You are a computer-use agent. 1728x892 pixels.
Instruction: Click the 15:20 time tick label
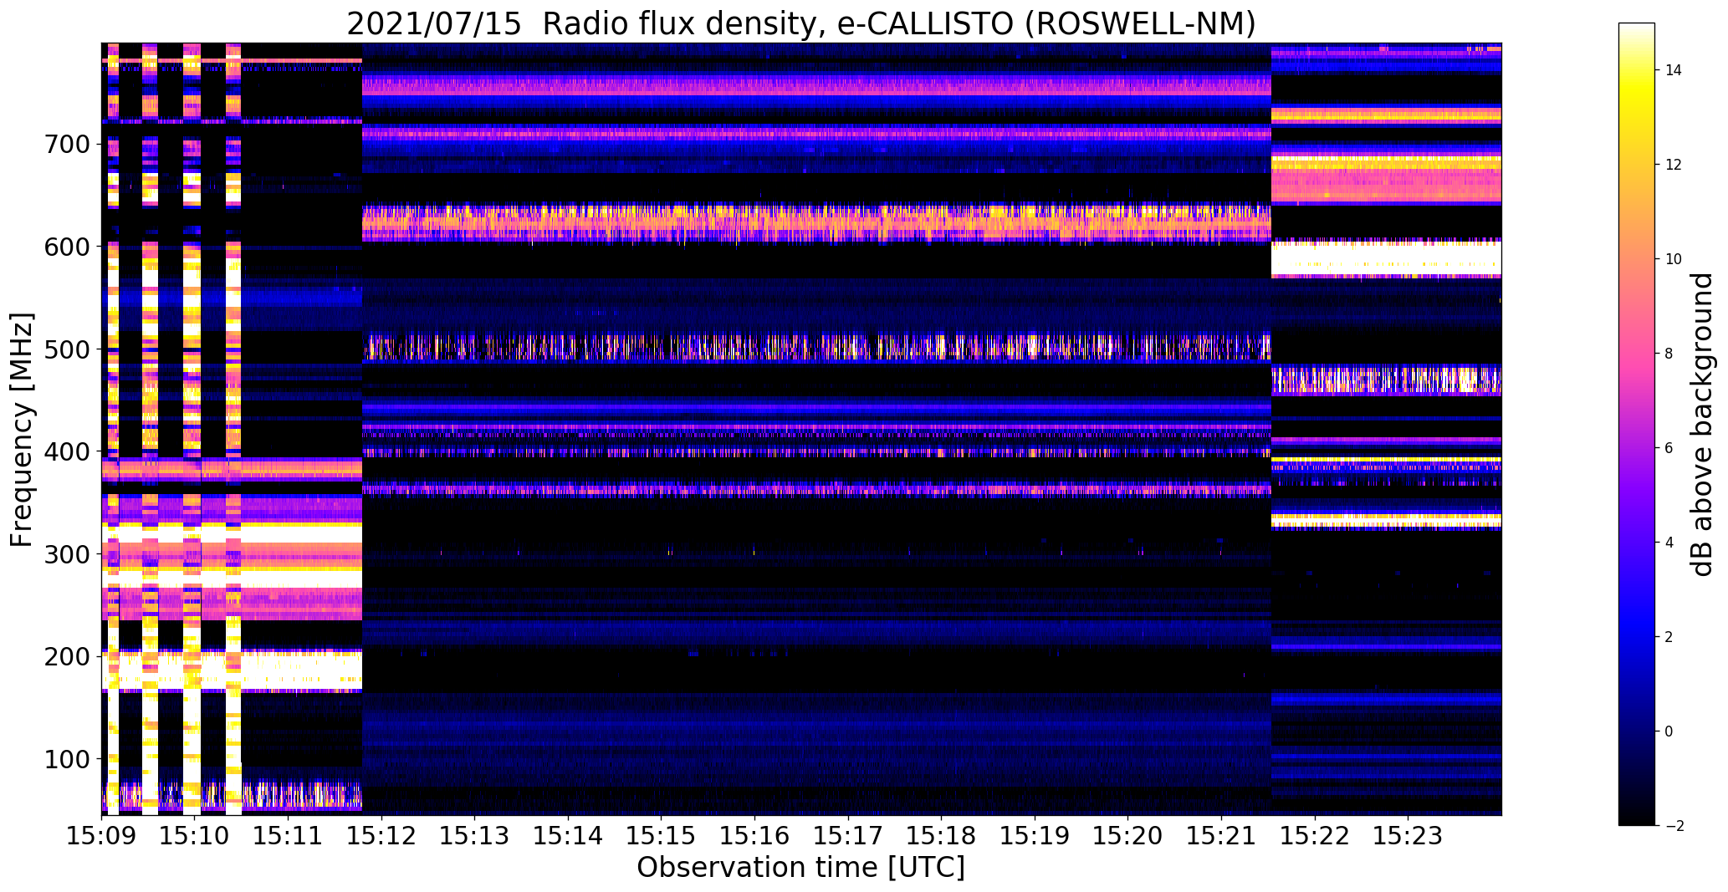point(1128,834)
